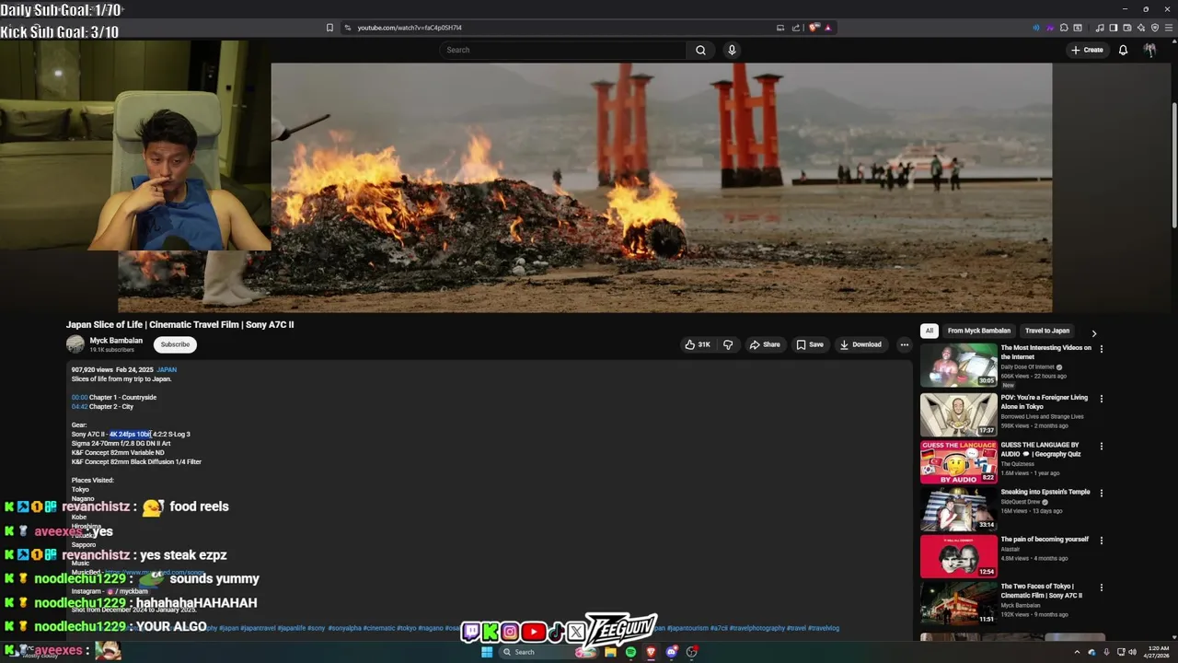Click the share page icon in address bar

(x=796, y=28)
